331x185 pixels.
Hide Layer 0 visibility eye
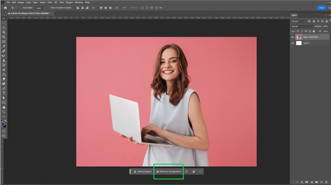(293, 43)
